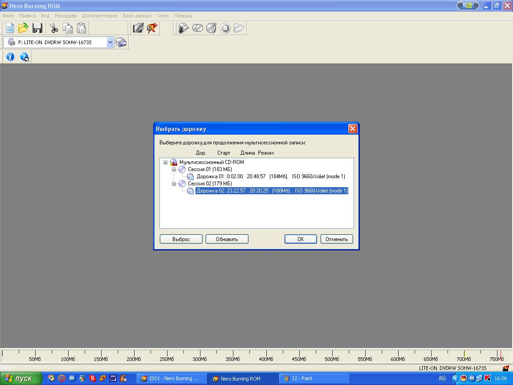Open the Файл menu
The image size is (513, 385).
point(8,16)
